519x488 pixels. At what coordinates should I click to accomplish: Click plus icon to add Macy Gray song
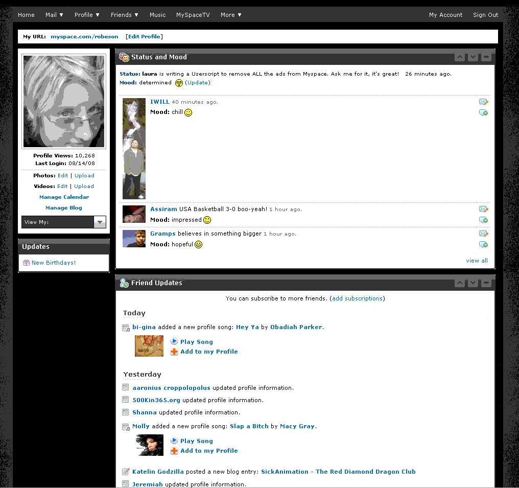coord(174,451)
